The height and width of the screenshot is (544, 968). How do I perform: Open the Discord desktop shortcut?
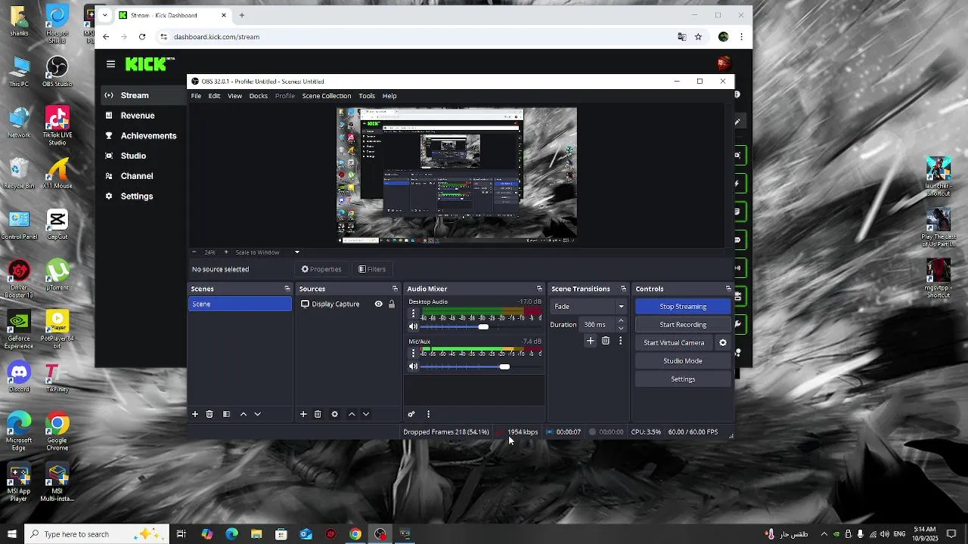tap(19, 376)
